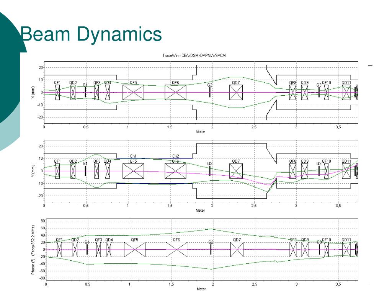Click "Meter" label under the X plot
The height and width of the screenshot is (294, 392).
pos(200,132)
